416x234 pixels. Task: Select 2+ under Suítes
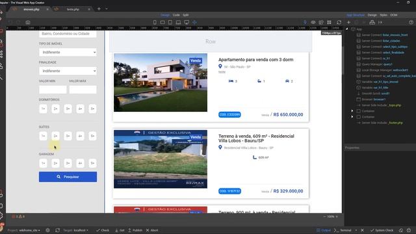pyautogui.click(x=55, y=136)
